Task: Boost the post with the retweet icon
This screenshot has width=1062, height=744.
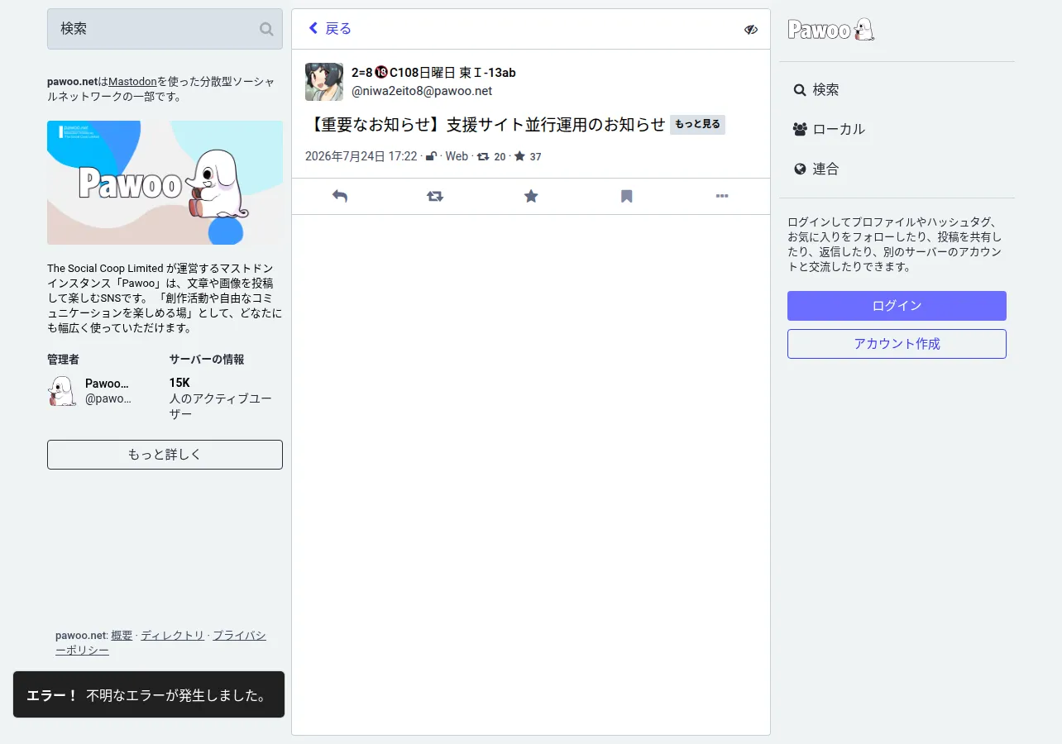Action: [x=435, y=196]
